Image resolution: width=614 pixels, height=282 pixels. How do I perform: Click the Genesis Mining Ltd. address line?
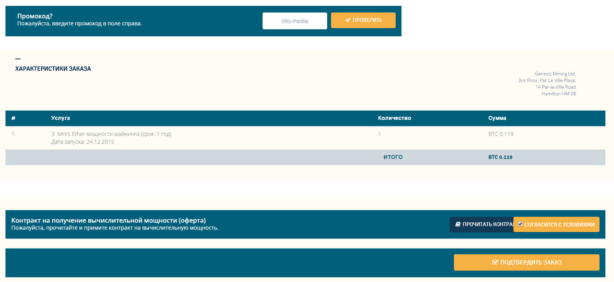[555, 74]
